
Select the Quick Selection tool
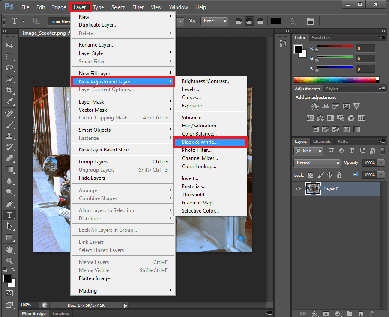point(9,79)
